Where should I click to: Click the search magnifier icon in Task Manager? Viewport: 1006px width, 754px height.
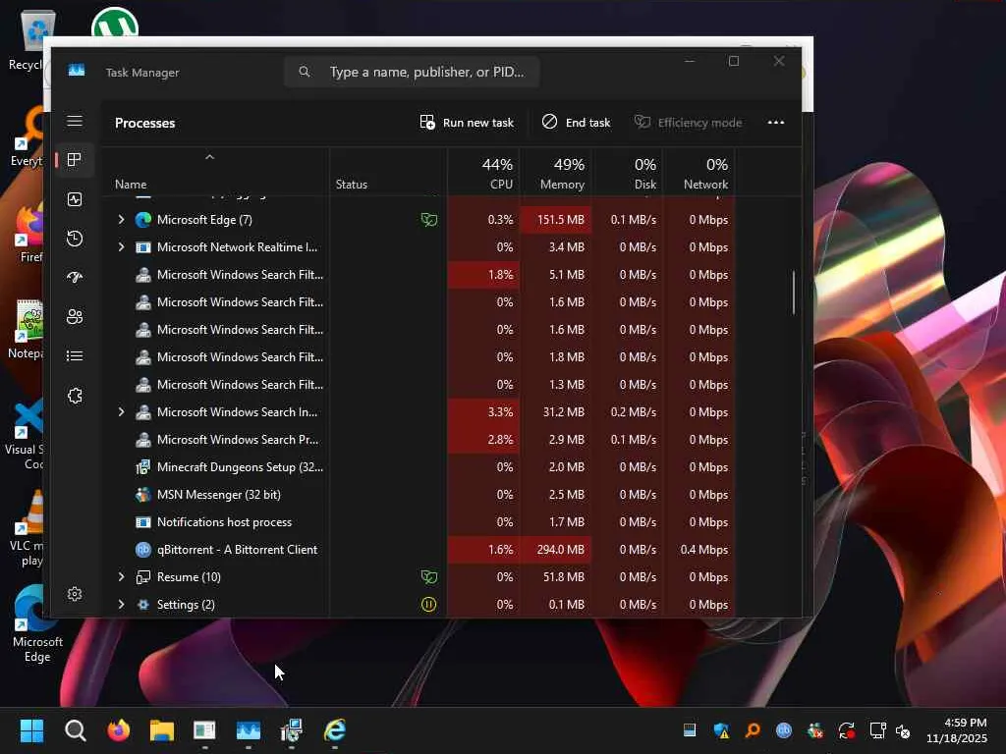coord(305,72)
